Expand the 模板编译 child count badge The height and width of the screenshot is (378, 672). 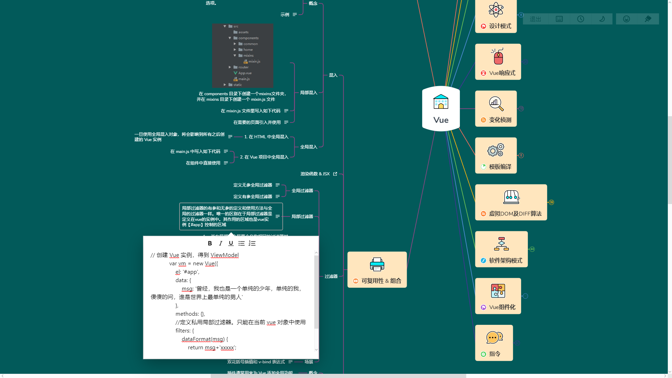point(521,155)
